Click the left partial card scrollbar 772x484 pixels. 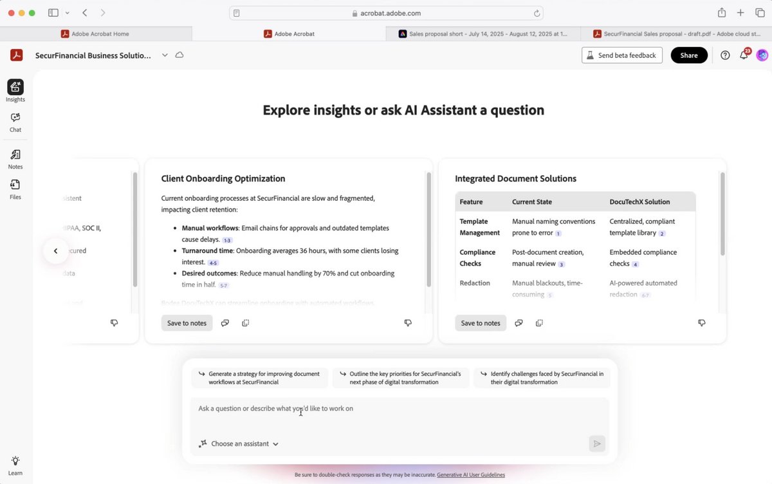[x=134, y=229]
